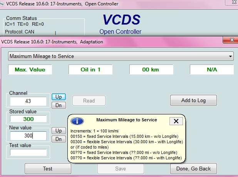Click 'Protocol: CAN' status text

[20, 32]
